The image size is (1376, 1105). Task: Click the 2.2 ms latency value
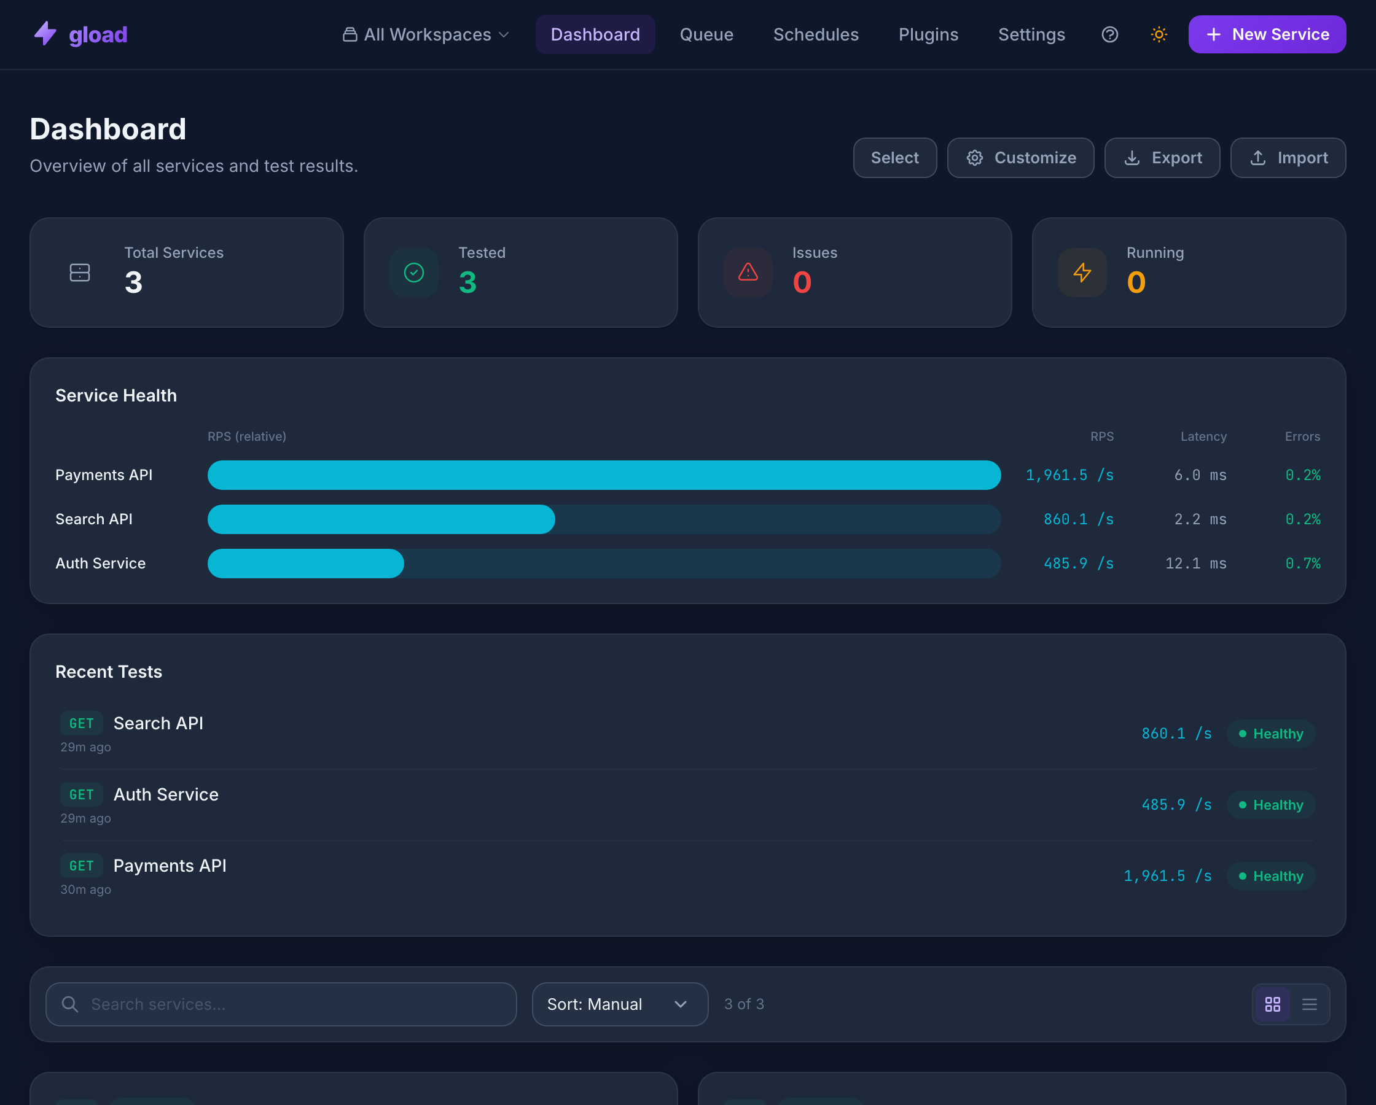point(1200,519)
